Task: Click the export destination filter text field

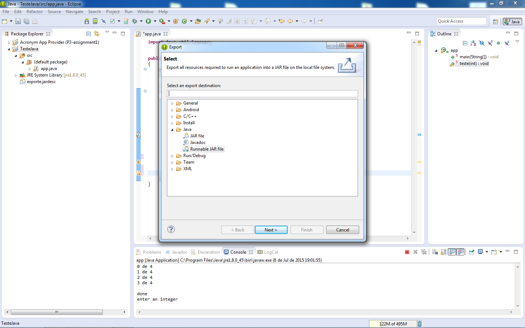Action: (x=262, y=94)
